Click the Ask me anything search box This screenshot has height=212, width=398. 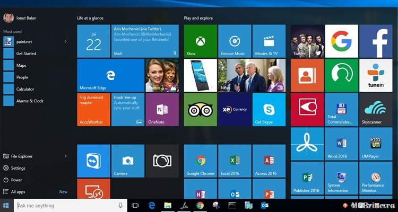pyautogui.click(x=66, y=205)
